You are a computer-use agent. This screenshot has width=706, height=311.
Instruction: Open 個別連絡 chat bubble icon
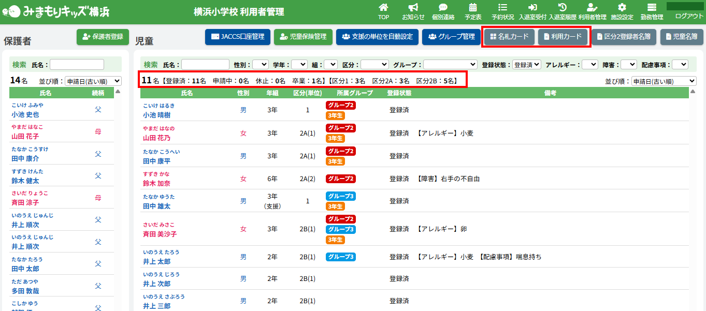coord(443,8)
